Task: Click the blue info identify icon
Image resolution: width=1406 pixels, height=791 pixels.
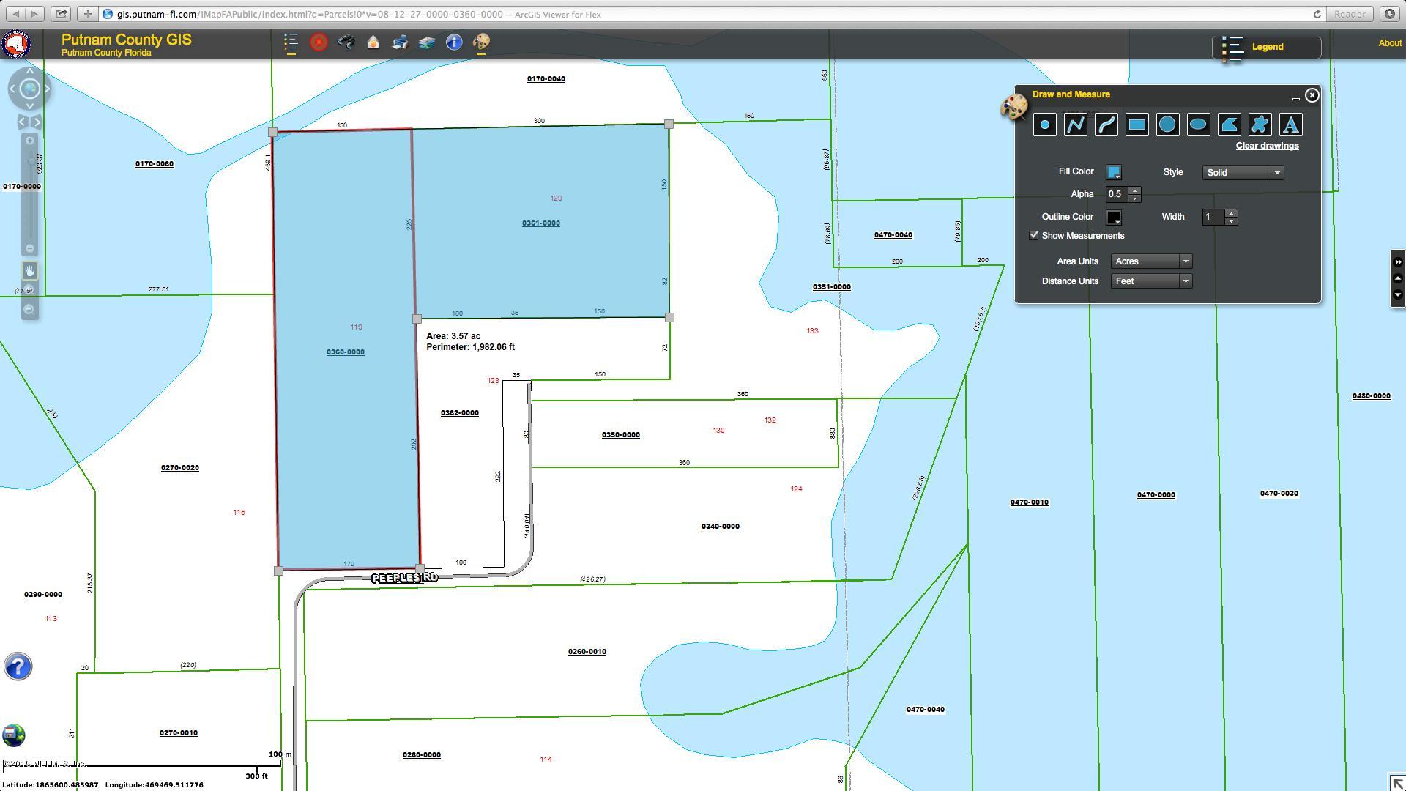Action: (454, 42)
